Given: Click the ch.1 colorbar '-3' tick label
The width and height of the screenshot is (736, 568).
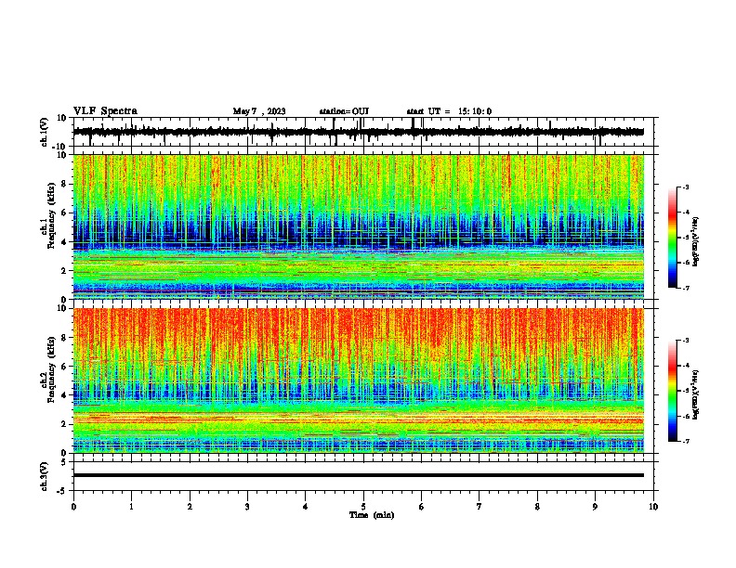Looking at the screenshot, I should click(685, 187).
